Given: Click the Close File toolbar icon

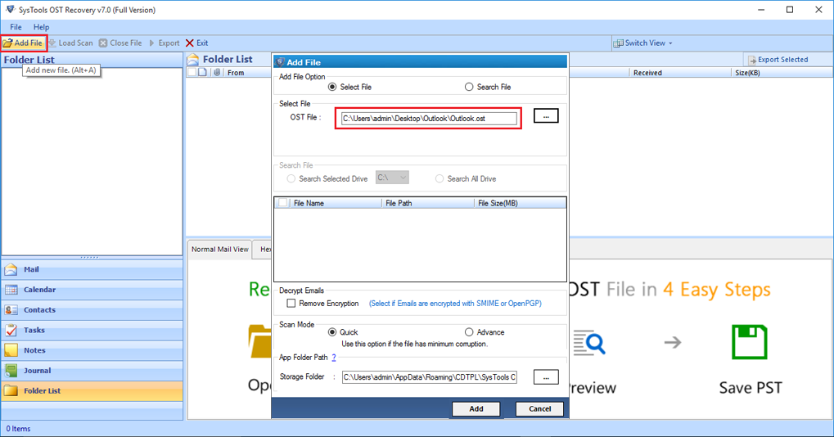Looking at the screenshot, I should 103,43.
